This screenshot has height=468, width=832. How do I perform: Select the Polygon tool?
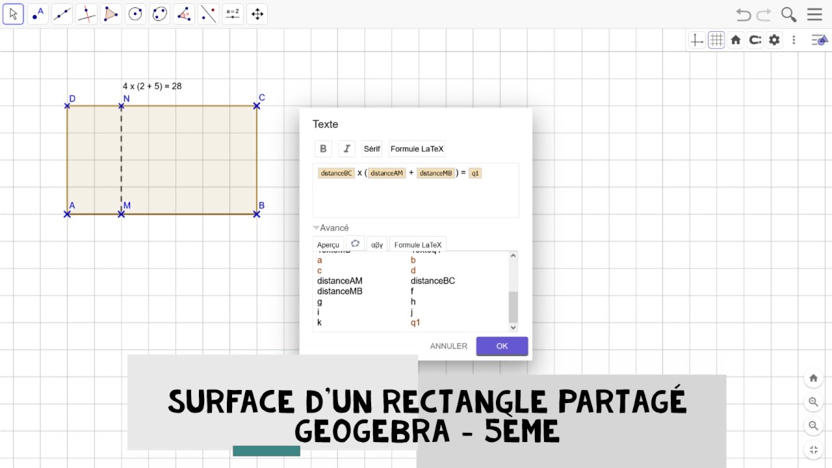click(x=111, y=14)
